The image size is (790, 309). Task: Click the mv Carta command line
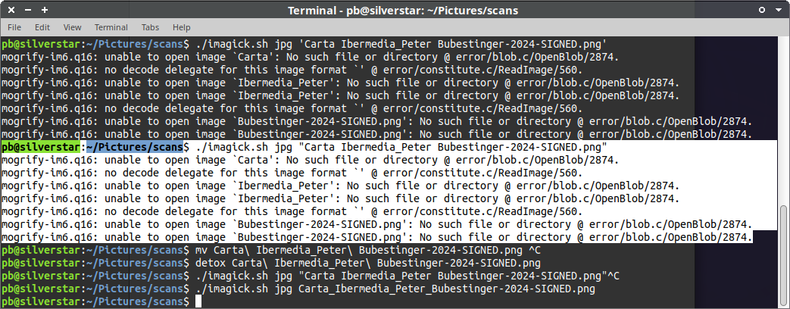367,250
